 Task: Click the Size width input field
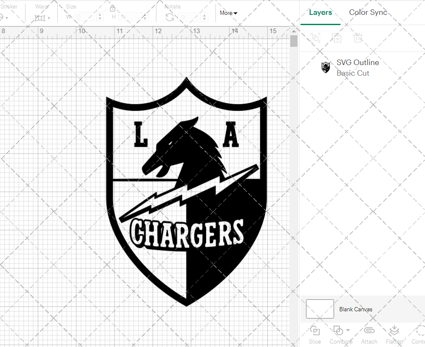(x=86, y=17)
